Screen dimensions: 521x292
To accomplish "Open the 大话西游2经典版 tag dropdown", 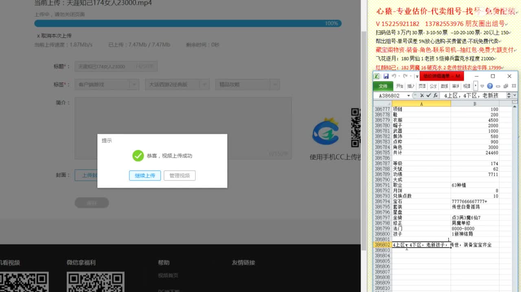I will pos(177,85).
